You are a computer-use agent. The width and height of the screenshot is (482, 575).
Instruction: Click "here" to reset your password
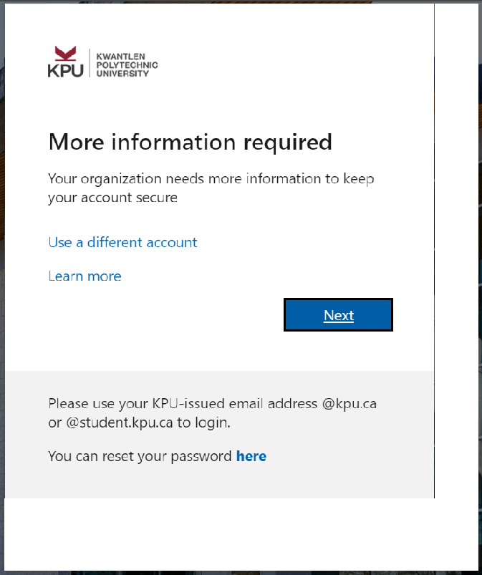pyautogui.click(x=251, y=455)
